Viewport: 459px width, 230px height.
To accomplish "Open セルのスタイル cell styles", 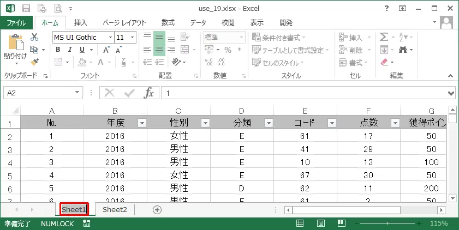I will pos(278,63).
